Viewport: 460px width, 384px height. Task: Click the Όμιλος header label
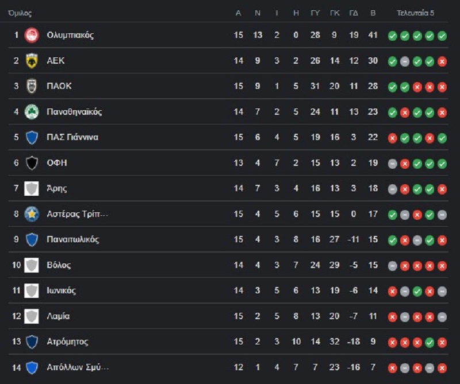click(x=20, y=13)
